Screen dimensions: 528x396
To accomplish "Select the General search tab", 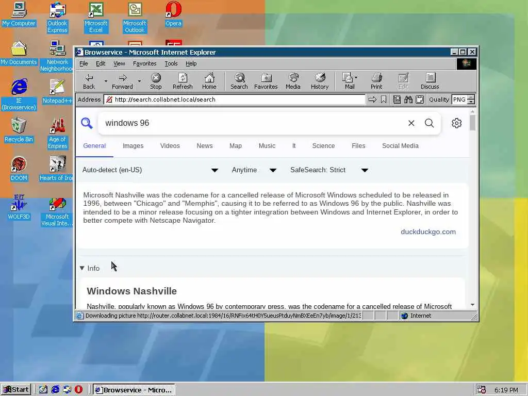I will [94, 146].
